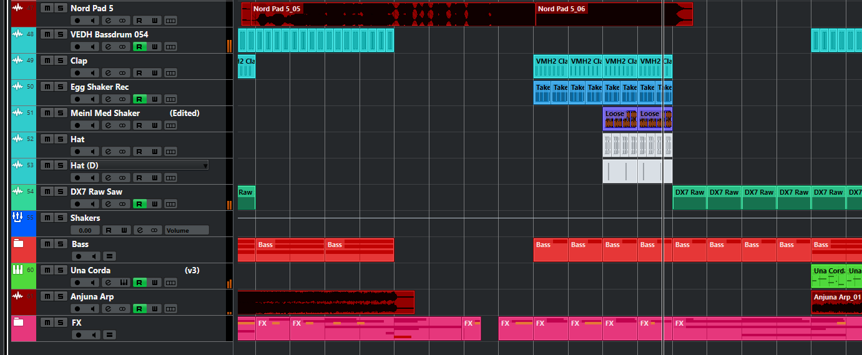Record-enable the Meinl Med Shaker track

pyautogui.click(x=77, y=125)
